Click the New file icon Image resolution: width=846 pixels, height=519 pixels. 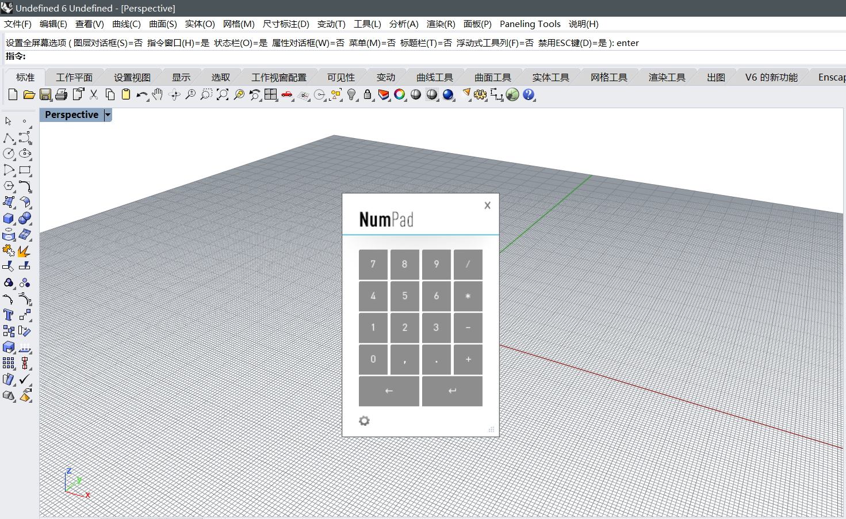click(13, 95)
